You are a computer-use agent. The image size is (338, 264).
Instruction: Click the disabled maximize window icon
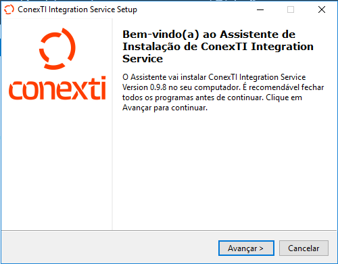(291, 9)
